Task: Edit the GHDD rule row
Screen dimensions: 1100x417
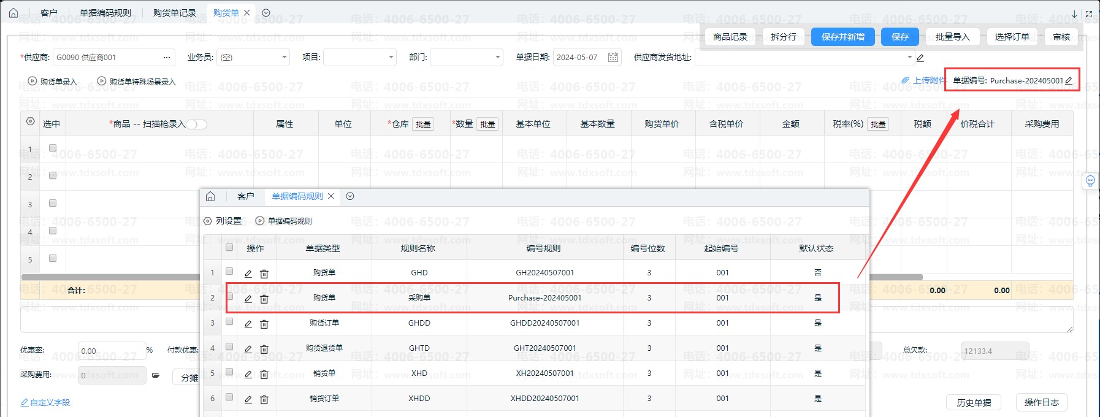Action: pos(248,324)
